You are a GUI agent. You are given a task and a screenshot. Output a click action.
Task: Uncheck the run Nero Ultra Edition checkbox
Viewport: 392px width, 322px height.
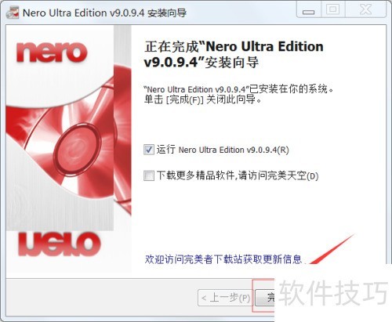click(149, 150)
